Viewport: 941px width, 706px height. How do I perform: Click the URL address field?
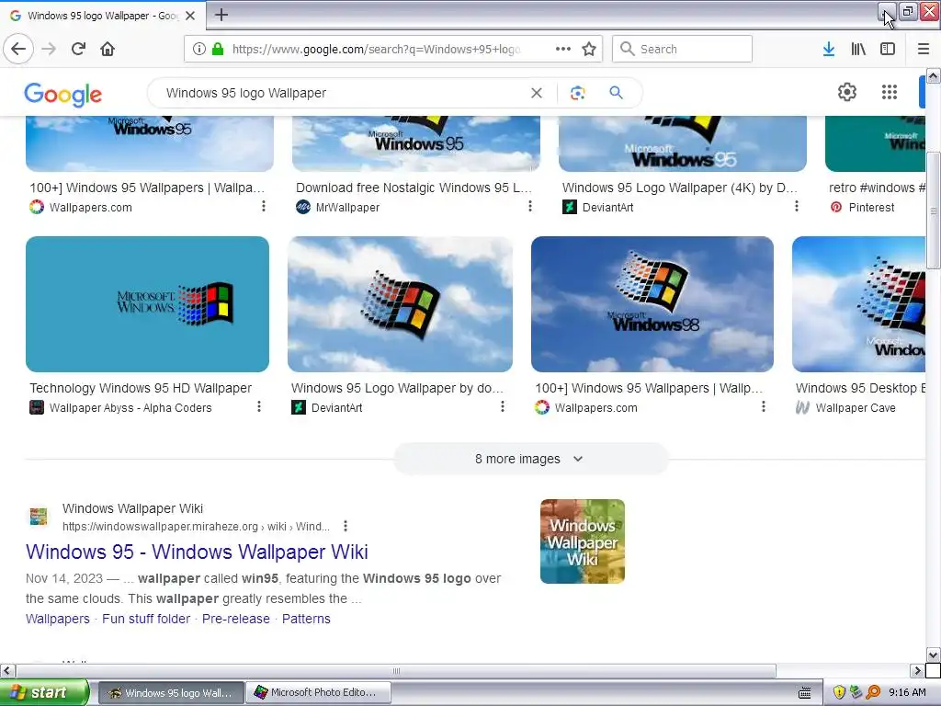click(375, 49)
